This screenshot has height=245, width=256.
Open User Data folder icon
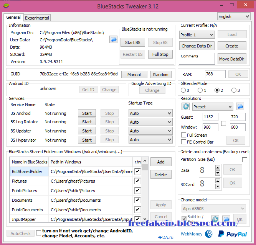[x=113, y=39]
